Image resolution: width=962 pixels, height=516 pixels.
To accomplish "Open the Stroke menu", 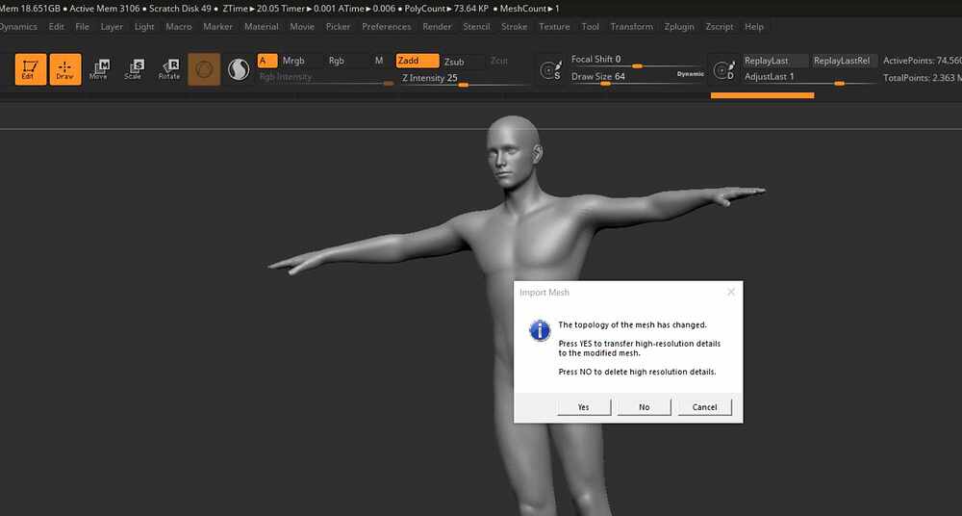I will click(x=514, y=26).
